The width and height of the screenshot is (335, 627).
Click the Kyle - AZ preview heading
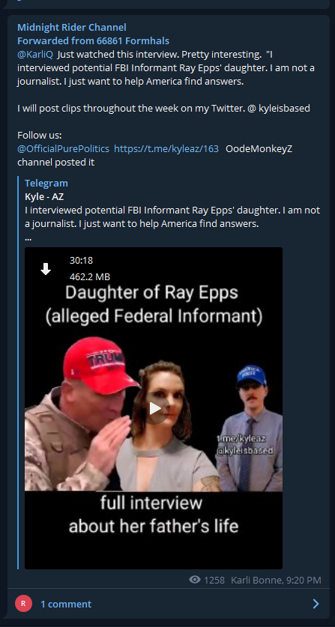tap(44, 197)
